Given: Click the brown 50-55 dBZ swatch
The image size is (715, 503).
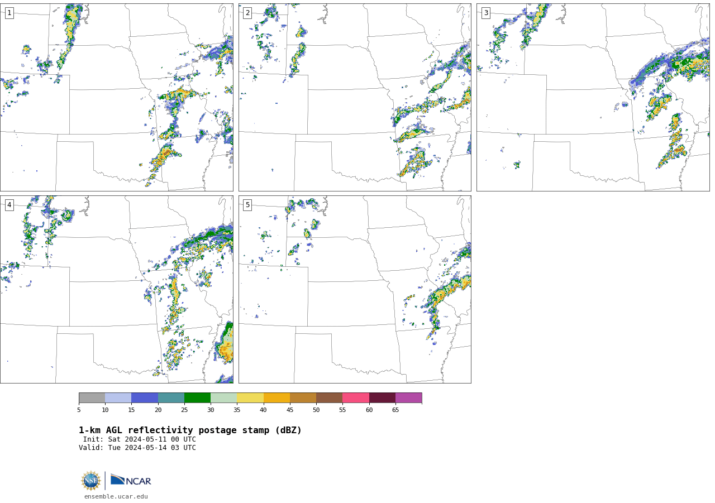Looking at the screenshot, I should click(x=329, y=397).
